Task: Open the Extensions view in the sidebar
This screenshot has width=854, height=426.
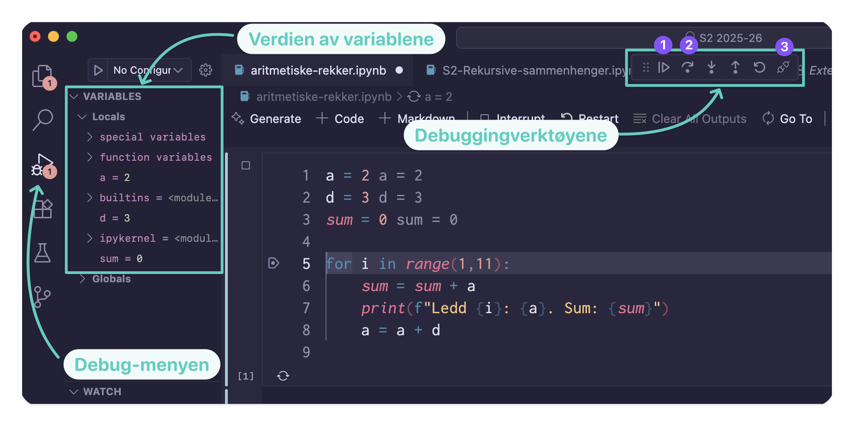Action: [x=43, y=209]
